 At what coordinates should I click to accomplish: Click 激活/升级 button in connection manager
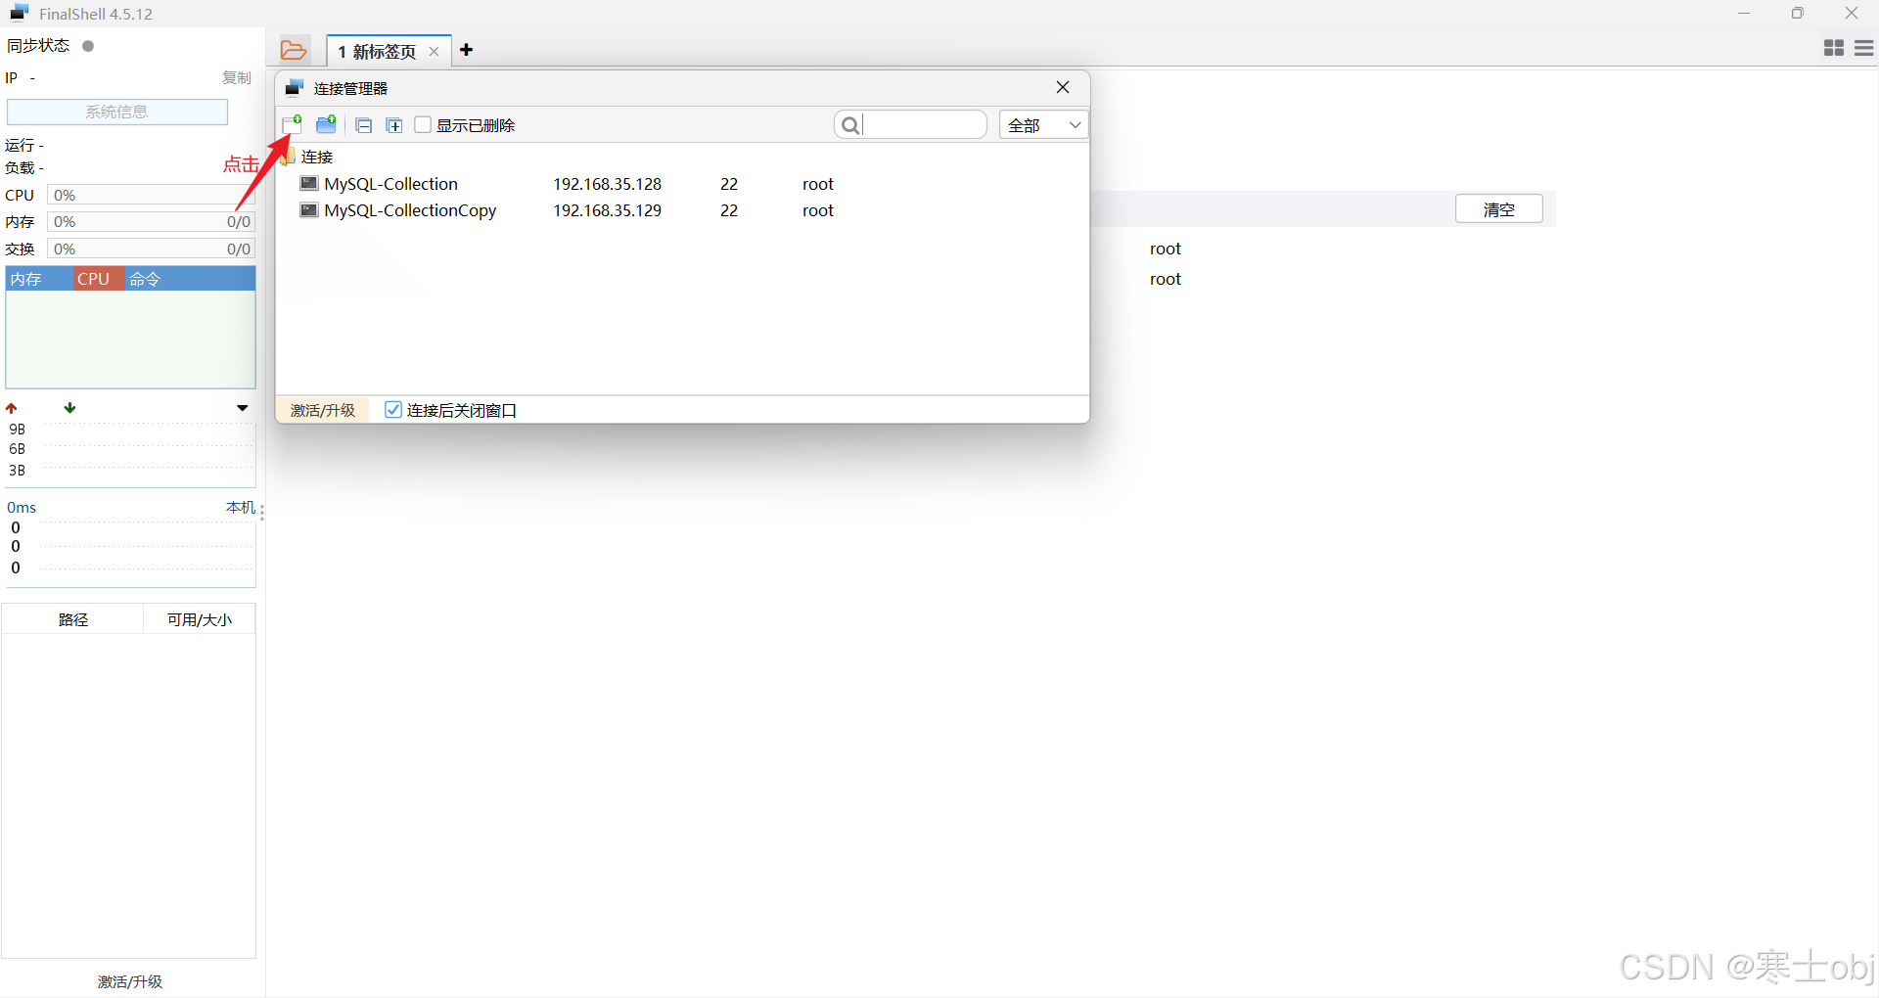(x=323, y=410)
